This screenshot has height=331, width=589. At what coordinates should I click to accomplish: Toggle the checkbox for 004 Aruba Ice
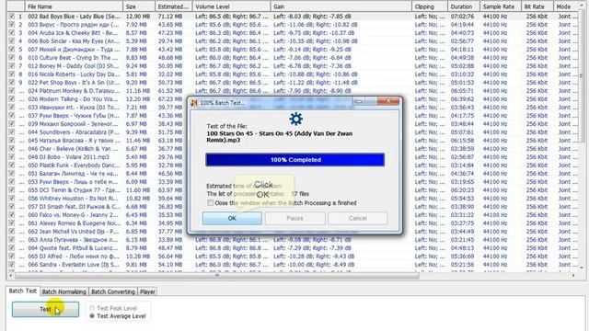(12, 33)
